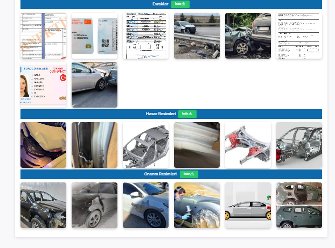View photo of silver car rear-end collision
The height and width of the screenshot is (248, 335).
pos(94,85)
